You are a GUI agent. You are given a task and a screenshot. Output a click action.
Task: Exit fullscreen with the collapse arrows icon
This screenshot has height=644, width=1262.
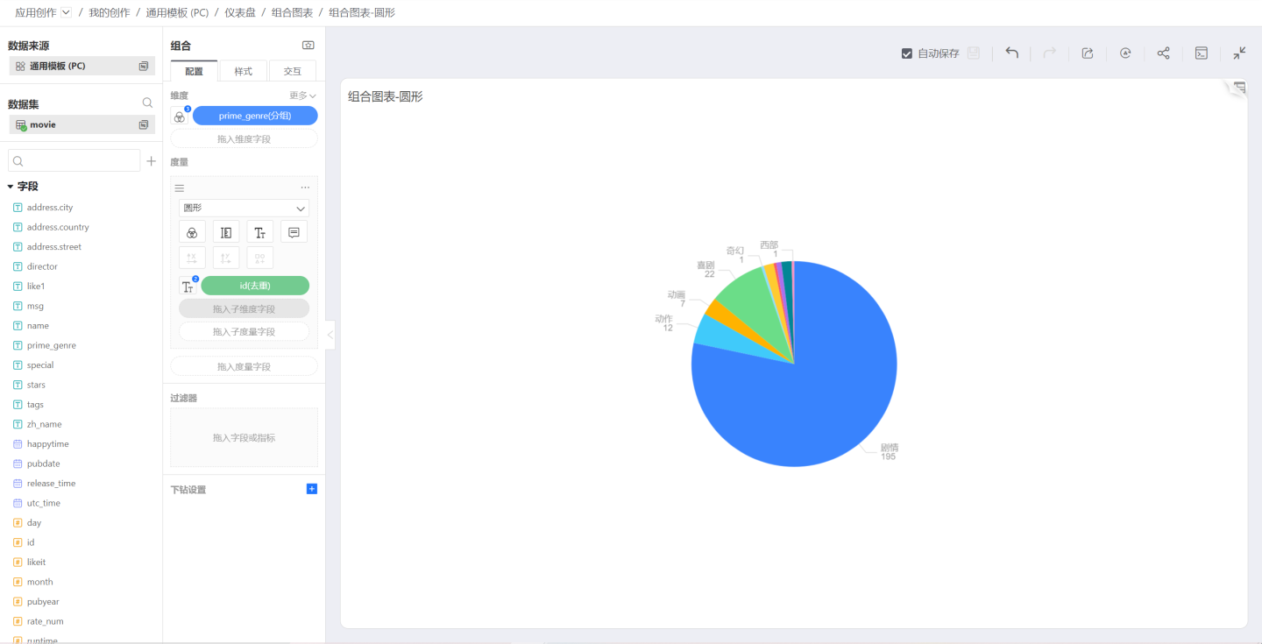pos(1239,53)
